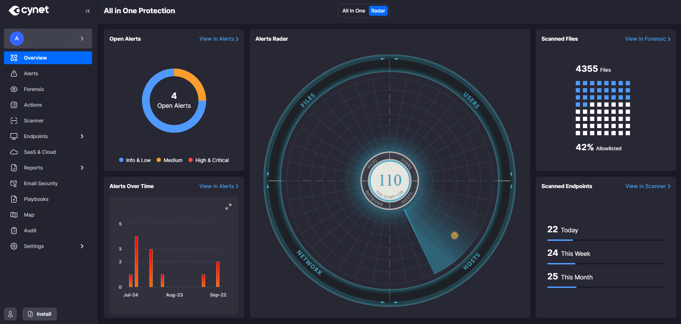Click the Cynet logo
Viewport: 681px width, 324px height.
29,10
